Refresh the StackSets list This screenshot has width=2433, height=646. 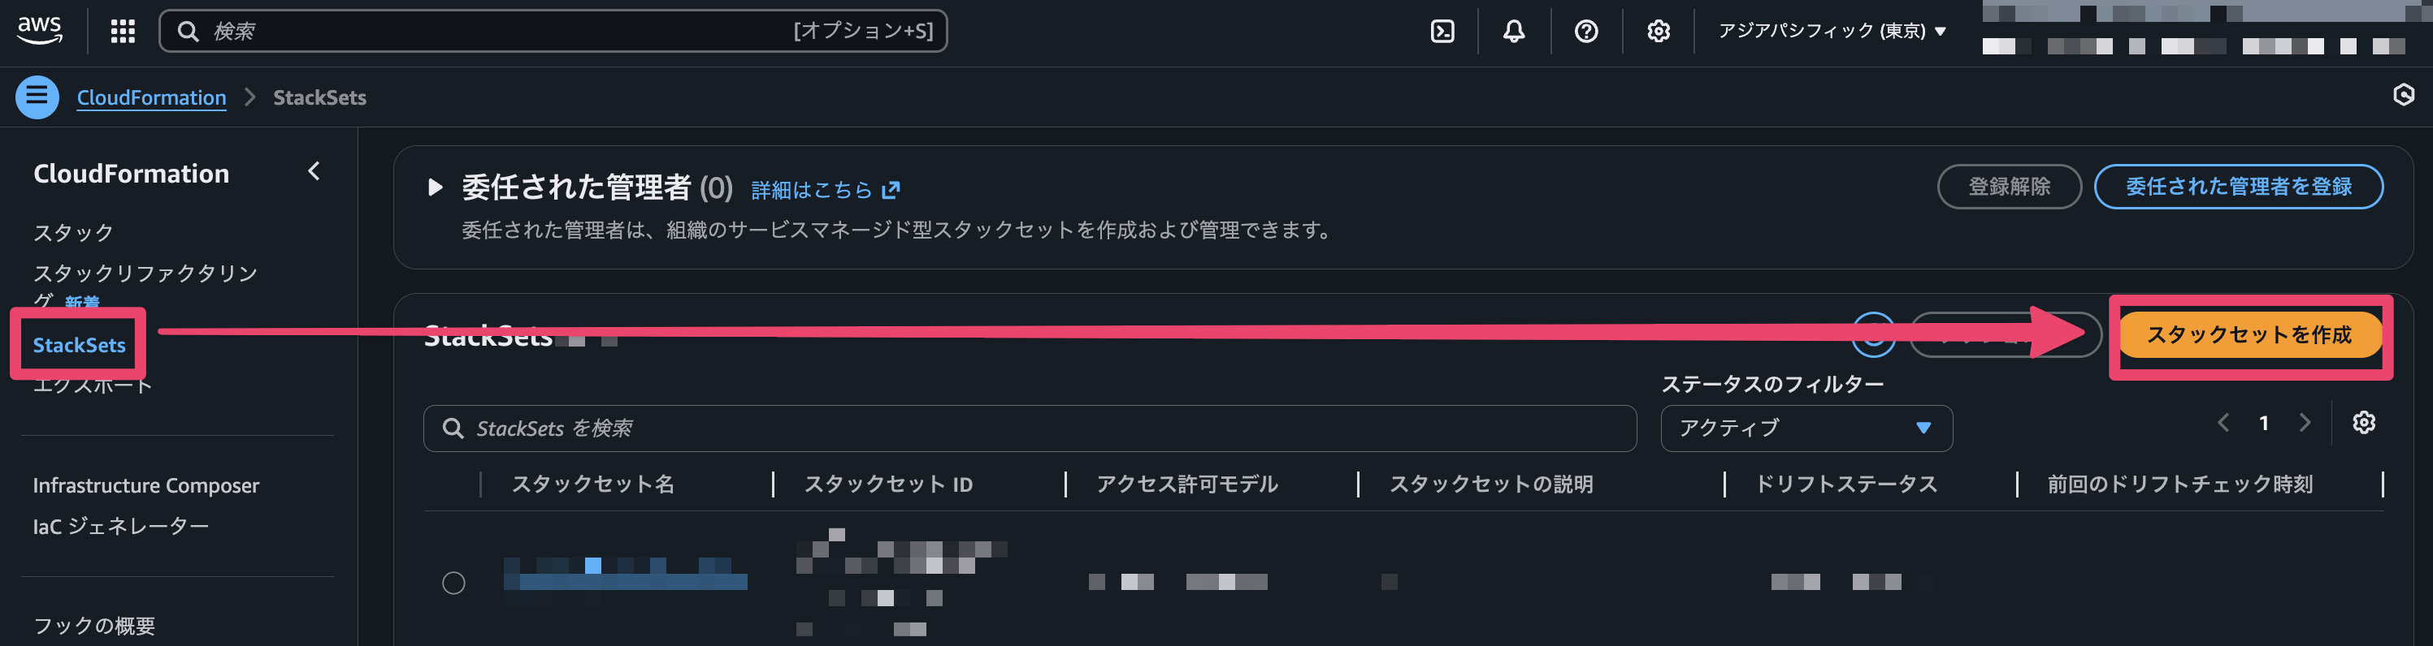[x=1875, y=337]
